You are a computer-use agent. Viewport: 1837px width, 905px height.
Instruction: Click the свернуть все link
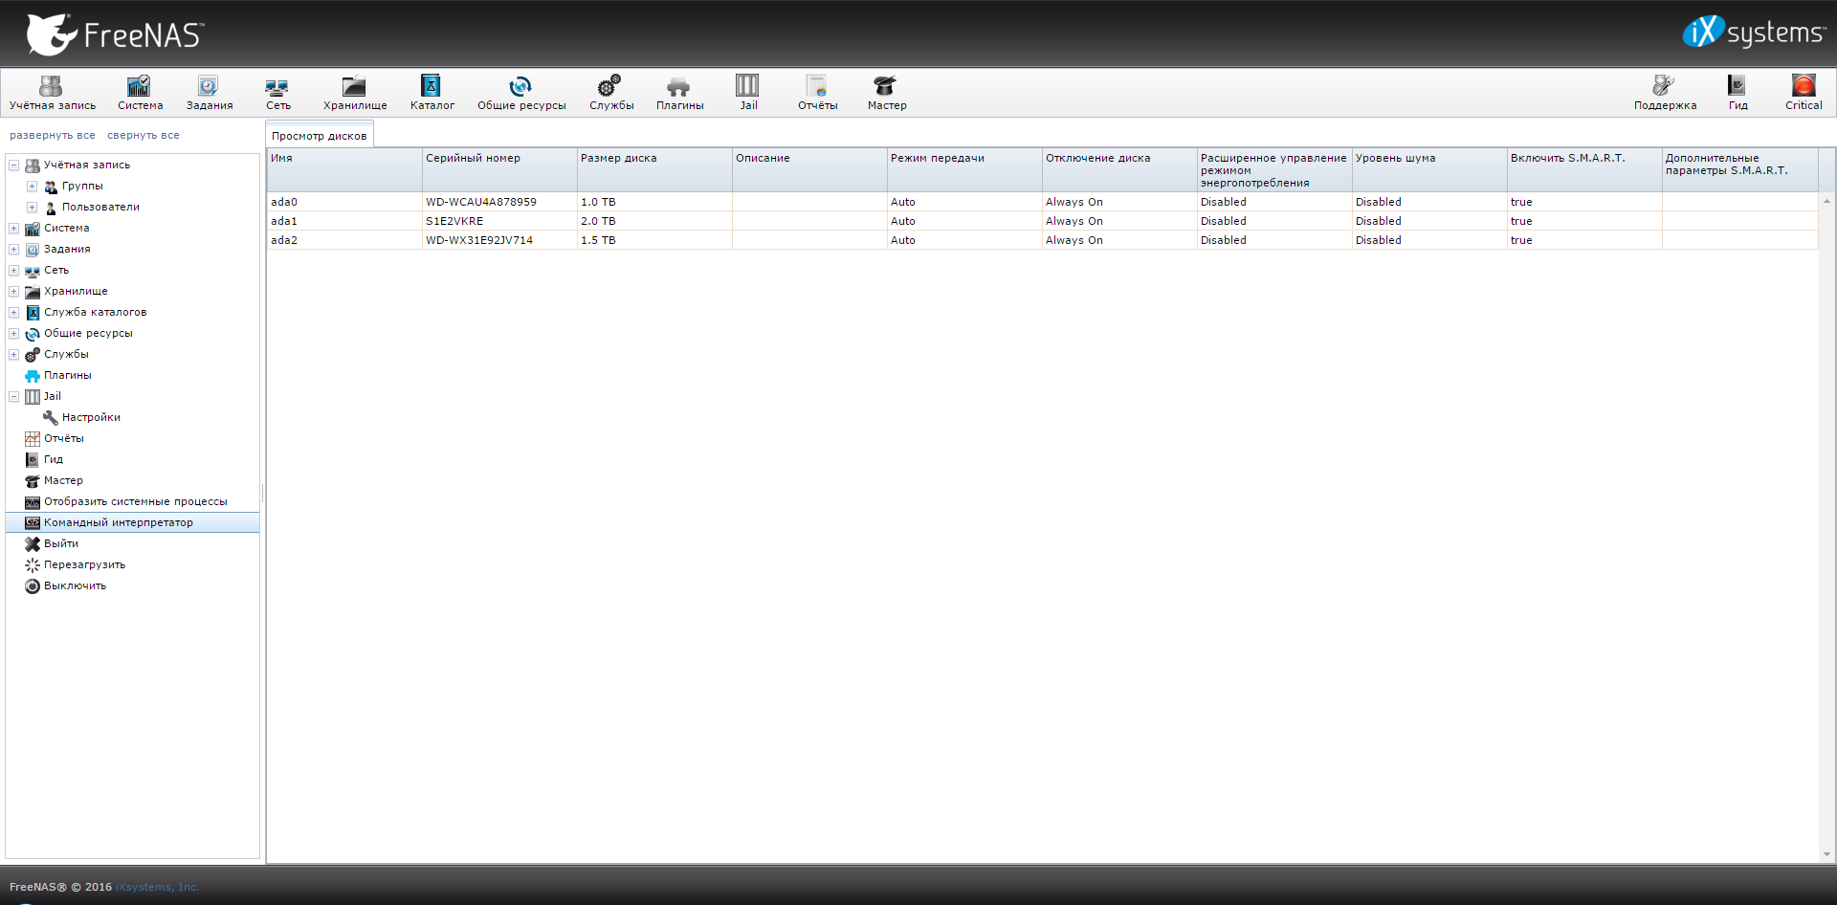[x=143, y=136]
